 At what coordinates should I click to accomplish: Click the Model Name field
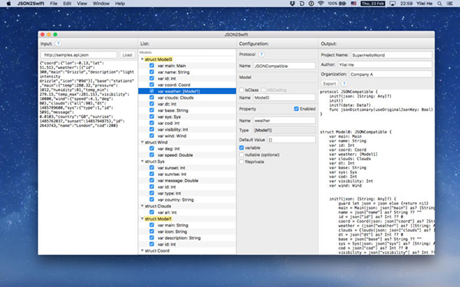(284, 97)
